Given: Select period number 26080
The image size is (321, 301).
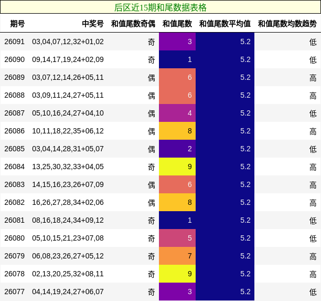Looking at the screenshot, I should point(14,238).
